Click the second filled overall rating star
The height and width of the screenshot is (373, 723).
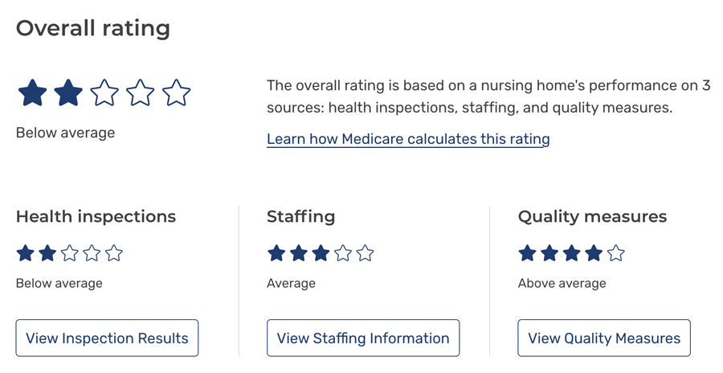pyautogui.click(x=68, y=92)
